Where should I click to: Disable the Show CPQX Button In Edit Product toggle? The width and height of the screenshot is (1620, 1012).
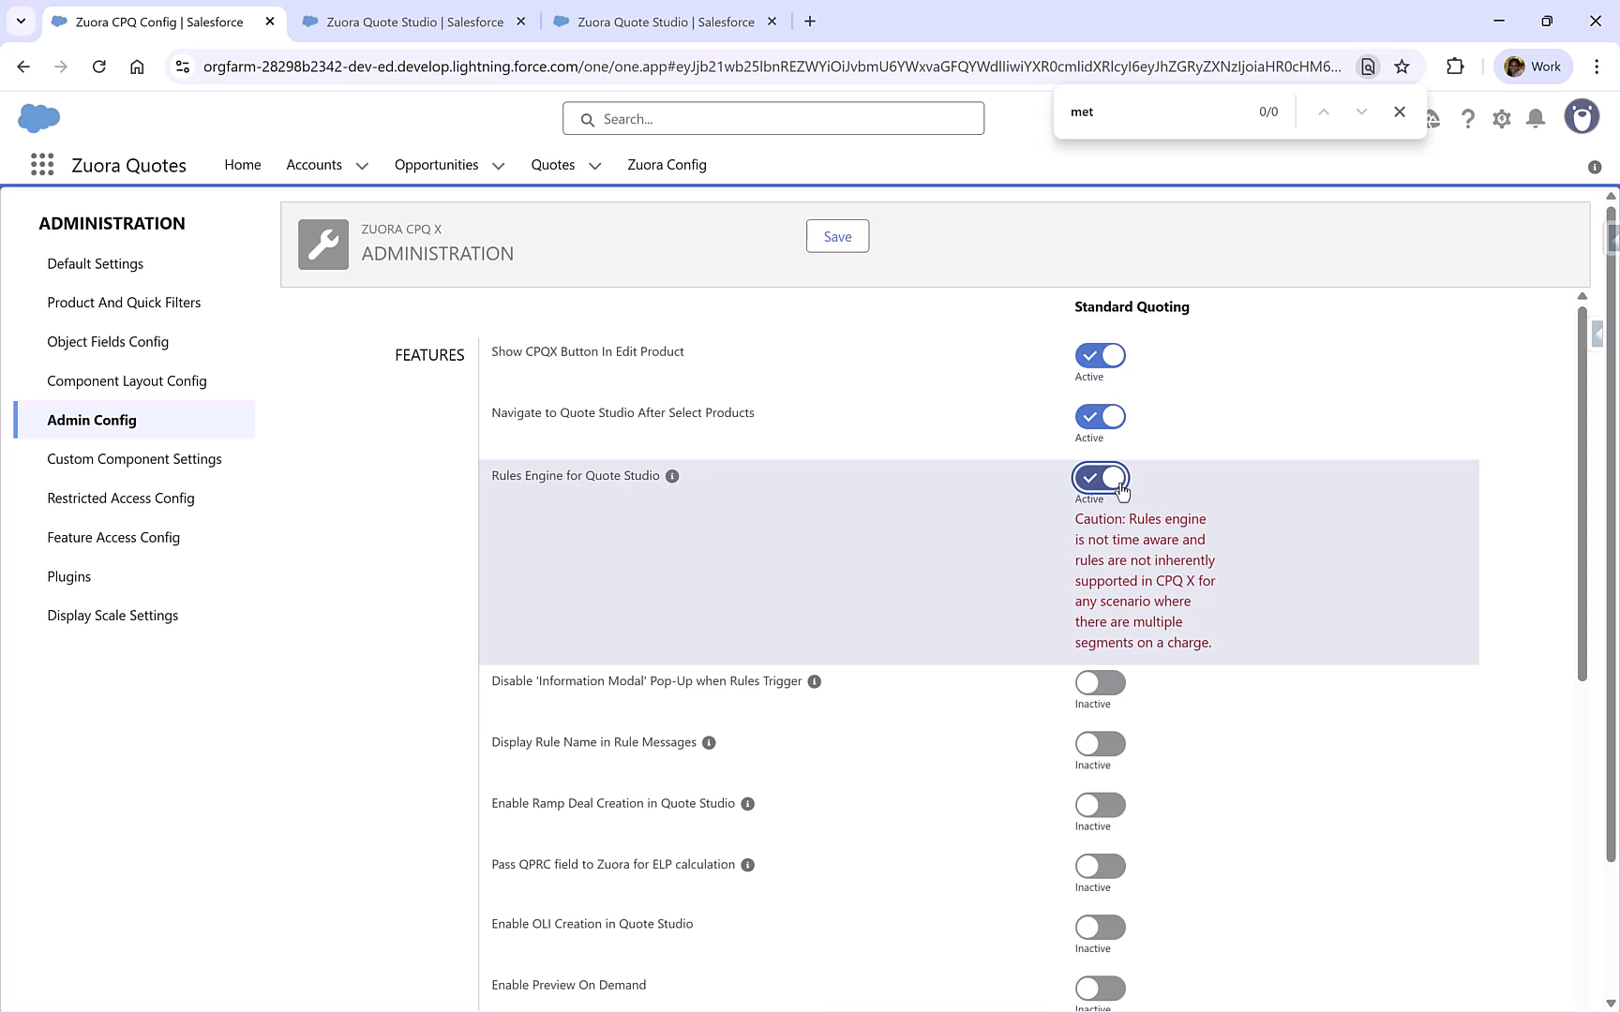1100,355
